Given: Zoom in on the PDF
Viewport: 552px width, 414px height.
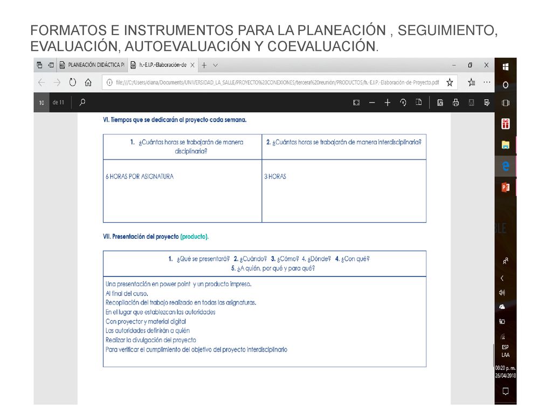Looking at the screenshot, I should 387,102.
